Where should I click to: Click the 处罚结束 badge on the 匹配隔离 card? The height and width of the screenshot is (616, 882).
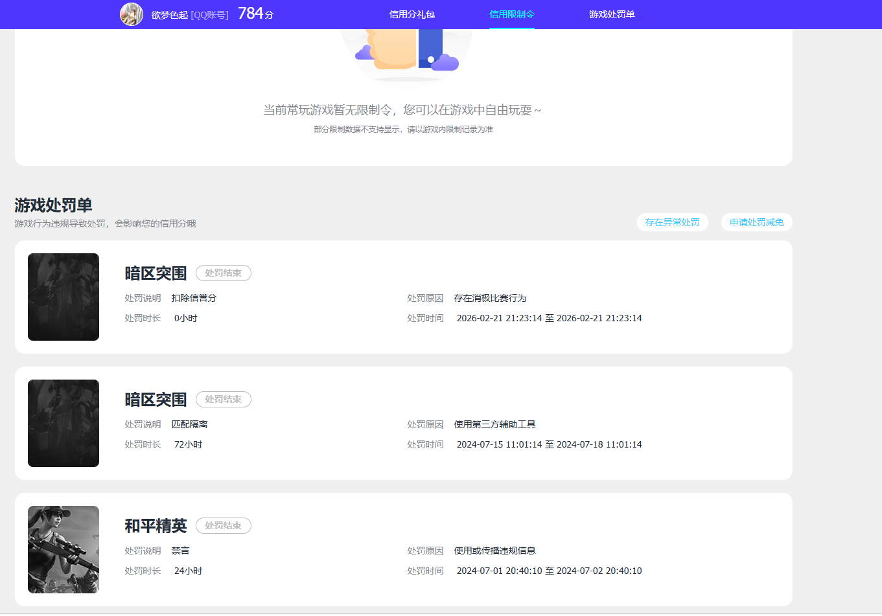[x=224, y=400]
